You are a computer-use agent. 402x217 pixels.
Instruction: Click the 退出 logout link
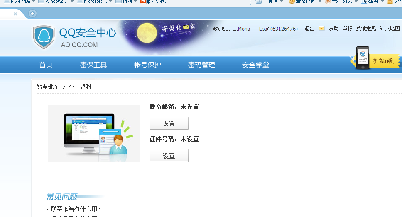[x=309, y=29]
